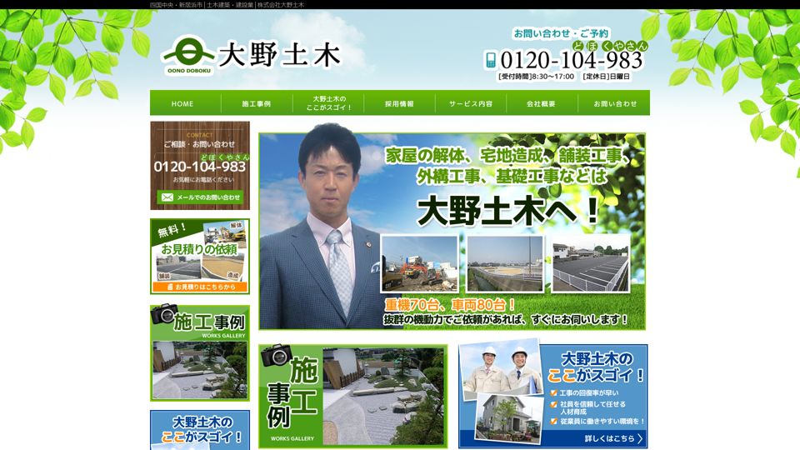Open the 施工事例 navigation menu item
Viewport: 800px width, 450px height.
pos(257,104)
